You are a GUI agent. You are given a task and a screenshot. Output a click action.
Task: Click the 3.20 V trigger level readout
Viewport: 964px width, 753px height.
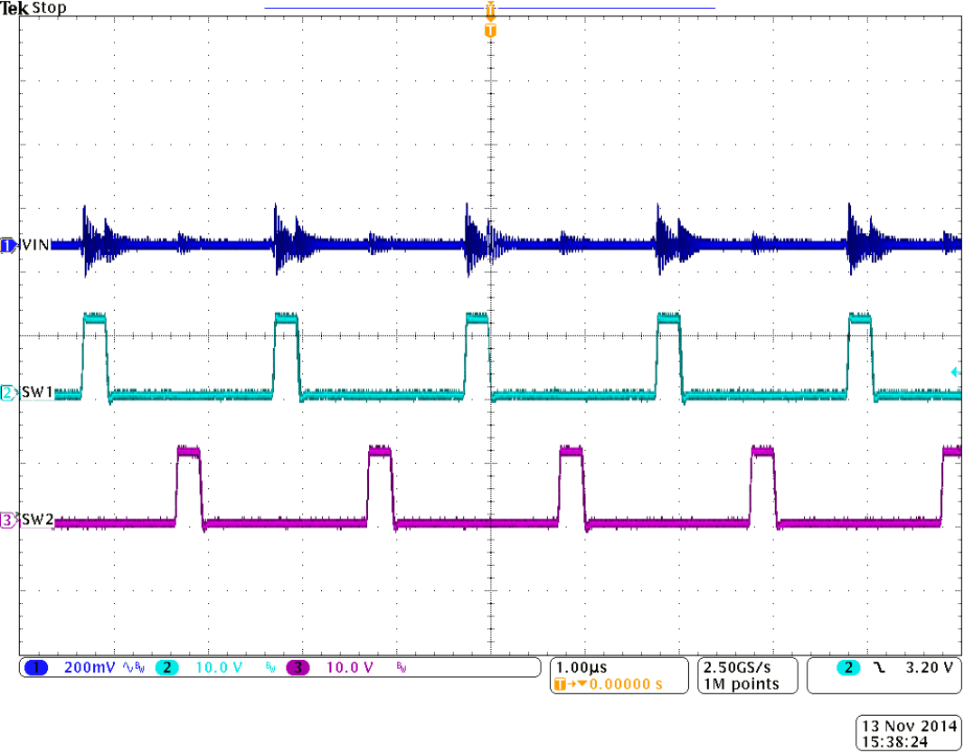click(x=929, y=668)
